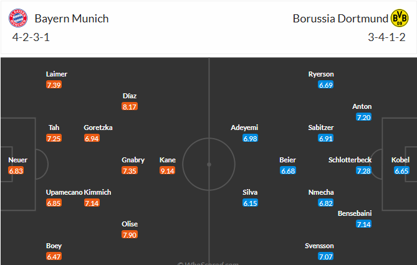Select Anton's 7.20 rating badge

pos(363,117)
